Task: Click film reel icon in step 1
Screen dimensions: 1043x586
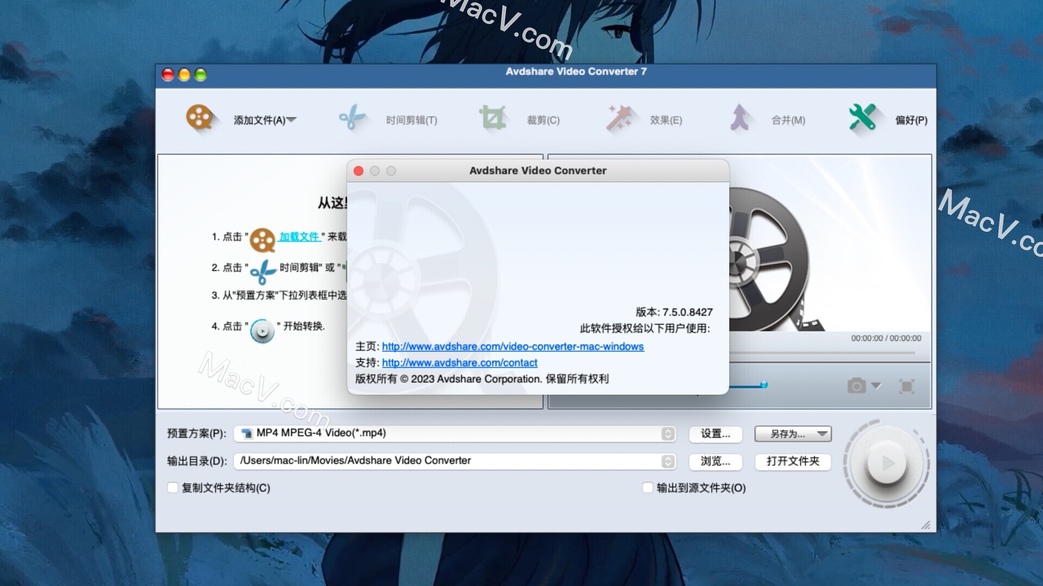Action: (262, 240)
